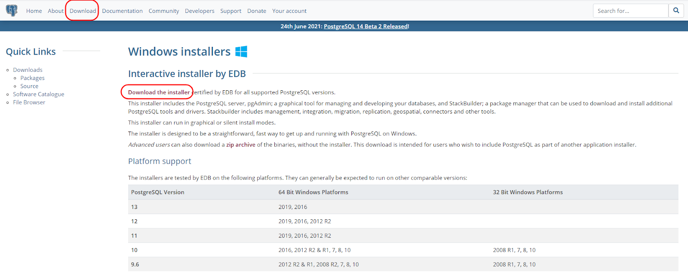The height and width of the screenshot is (276, 688).
Task: Click the Windows logo beside the heading
Action: pos(241,52)
